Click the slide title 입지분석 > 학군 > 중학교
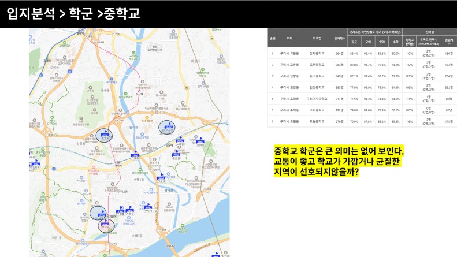This screenshot has width=457, height=257. coord(73,13)
